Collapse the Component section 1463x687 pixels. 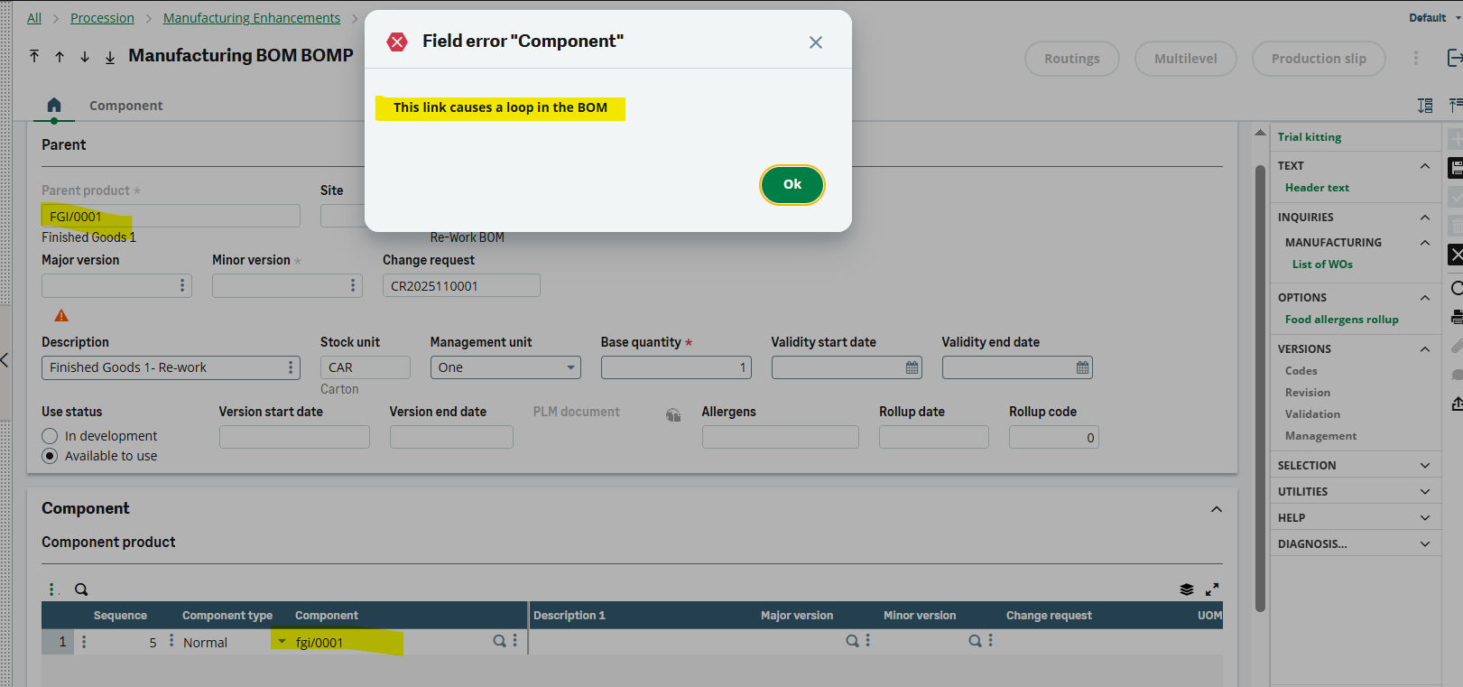pos(1217,509)
